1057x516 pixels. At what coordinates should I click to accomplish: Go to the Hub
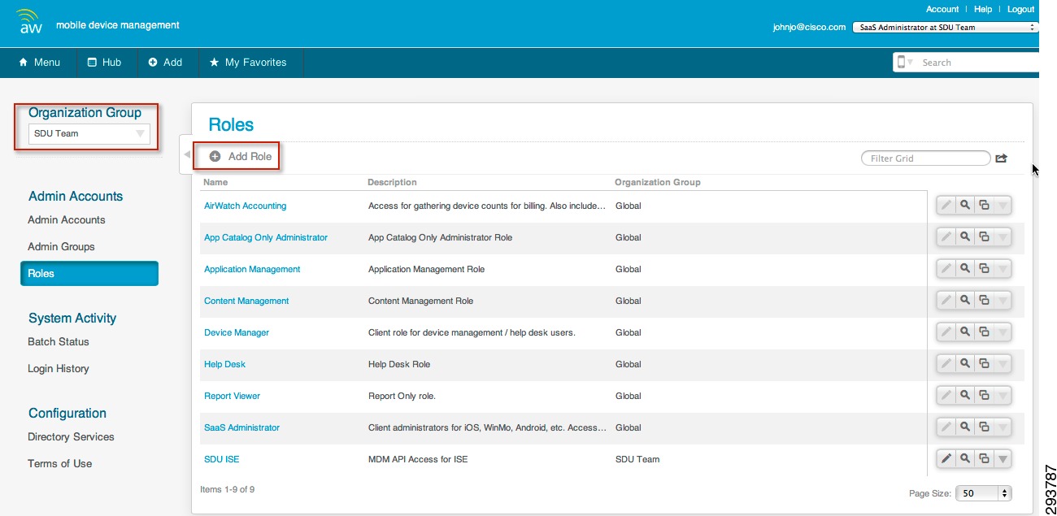point(104,63)
